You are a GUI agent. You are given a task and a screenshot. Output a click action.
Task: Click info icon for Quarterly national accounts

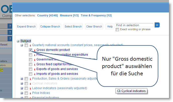[x=30, y=45]
